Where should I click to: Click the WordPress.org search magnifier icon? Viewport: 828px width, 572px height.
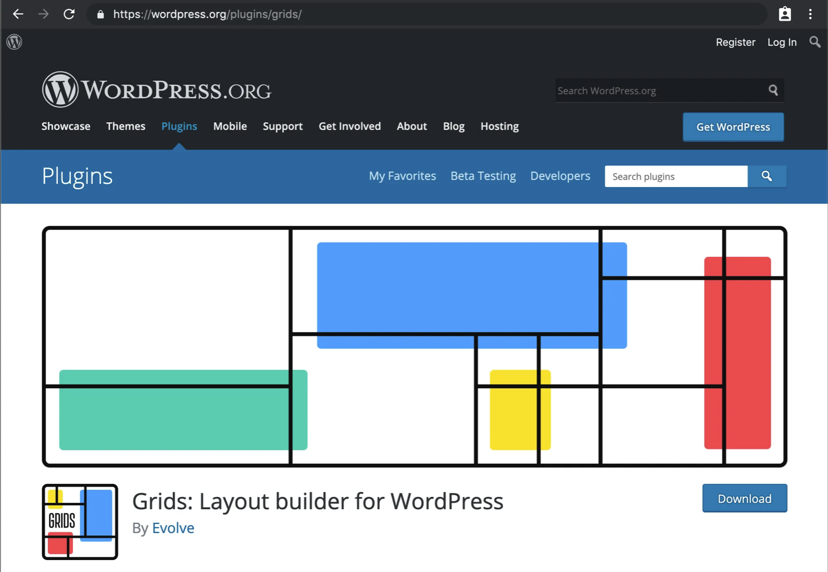tap(773, 90)
